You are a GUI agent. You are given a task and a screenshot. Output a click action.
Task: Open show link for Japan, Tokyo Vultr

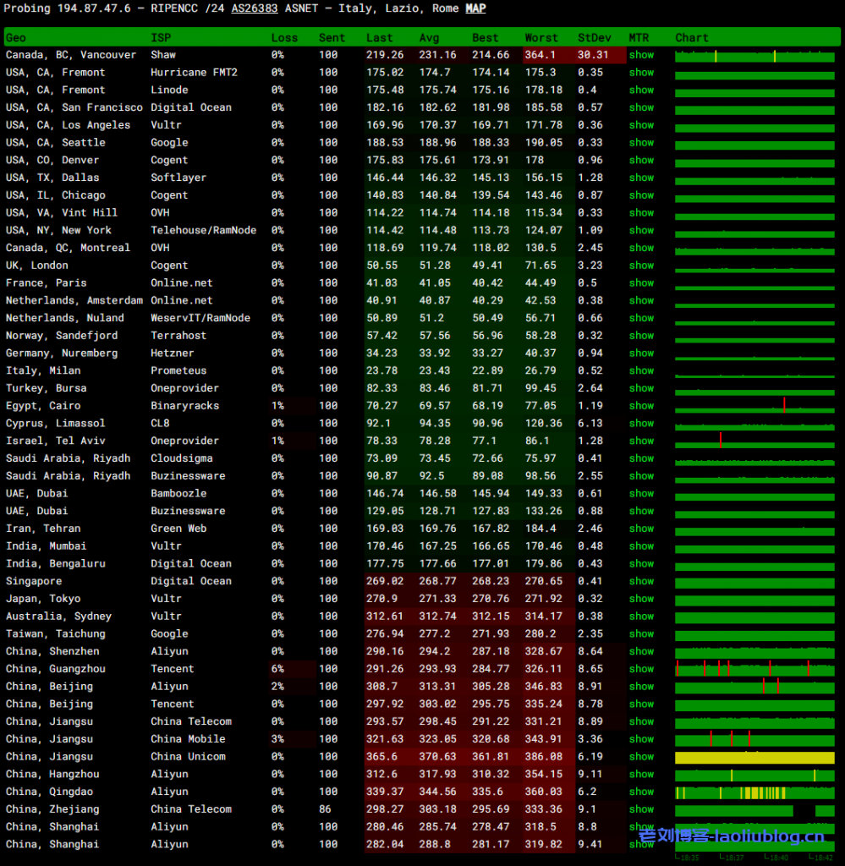[x=641, y=599]
